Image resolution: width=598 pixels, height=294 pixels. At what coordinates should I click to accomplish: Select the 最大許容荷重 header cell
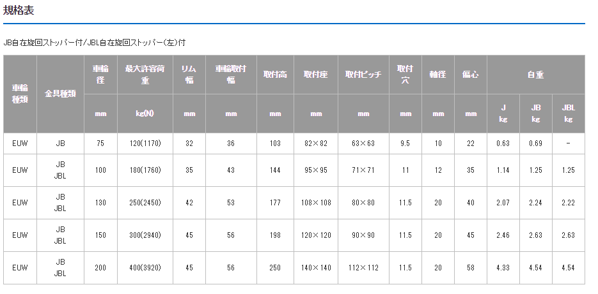coord(145,75)
